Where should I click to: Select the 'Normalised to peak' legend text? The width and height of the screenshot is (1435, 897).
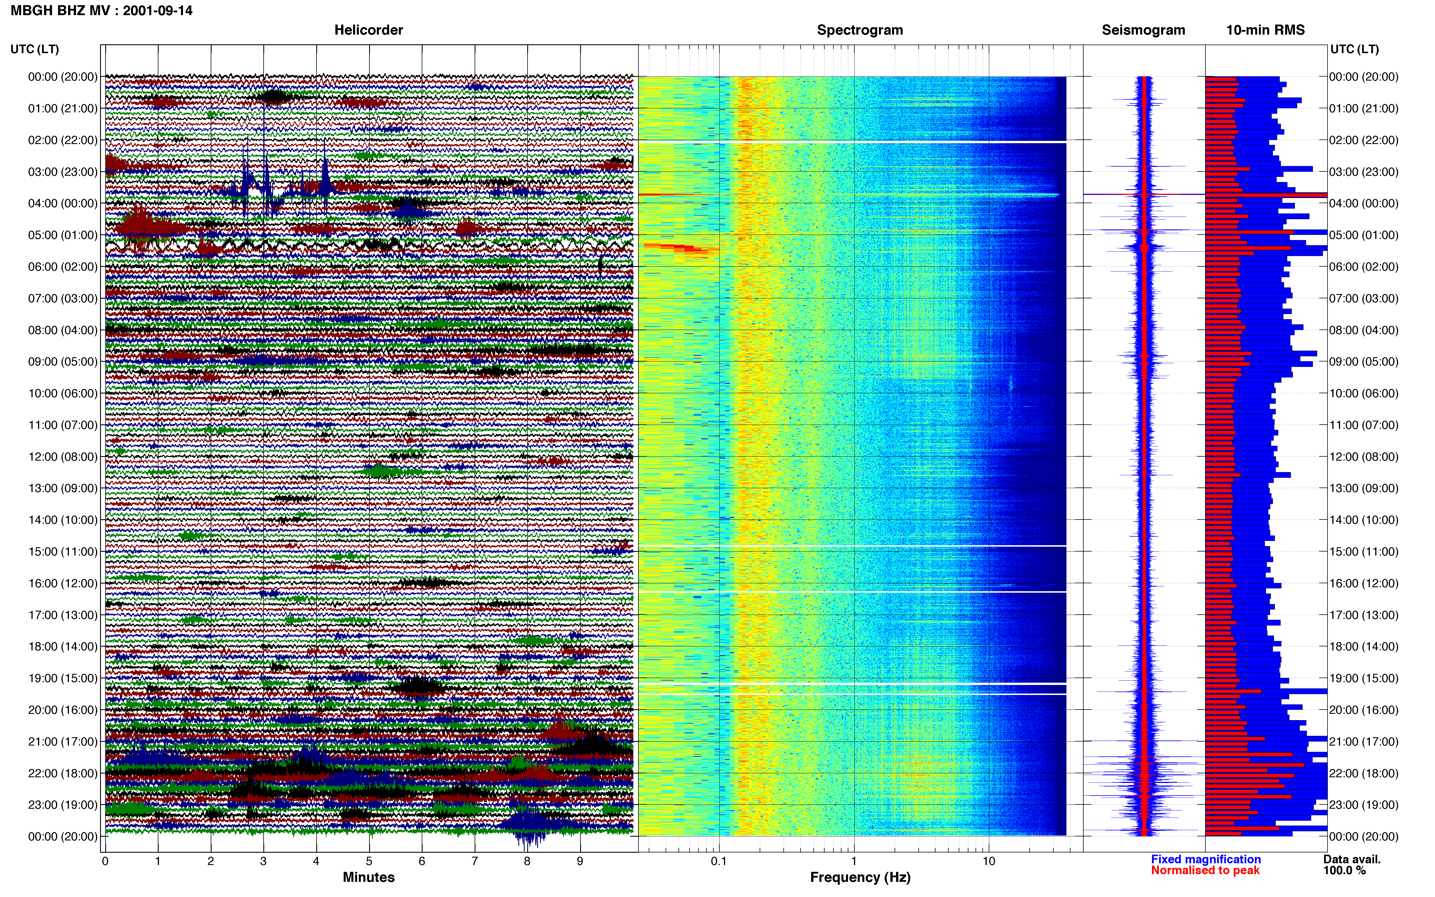(1205, 870)
